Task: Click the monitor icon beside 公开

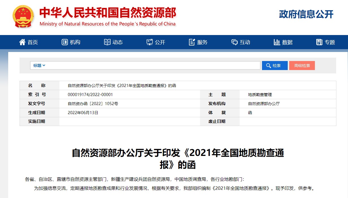Action: [x=149, y=42]
